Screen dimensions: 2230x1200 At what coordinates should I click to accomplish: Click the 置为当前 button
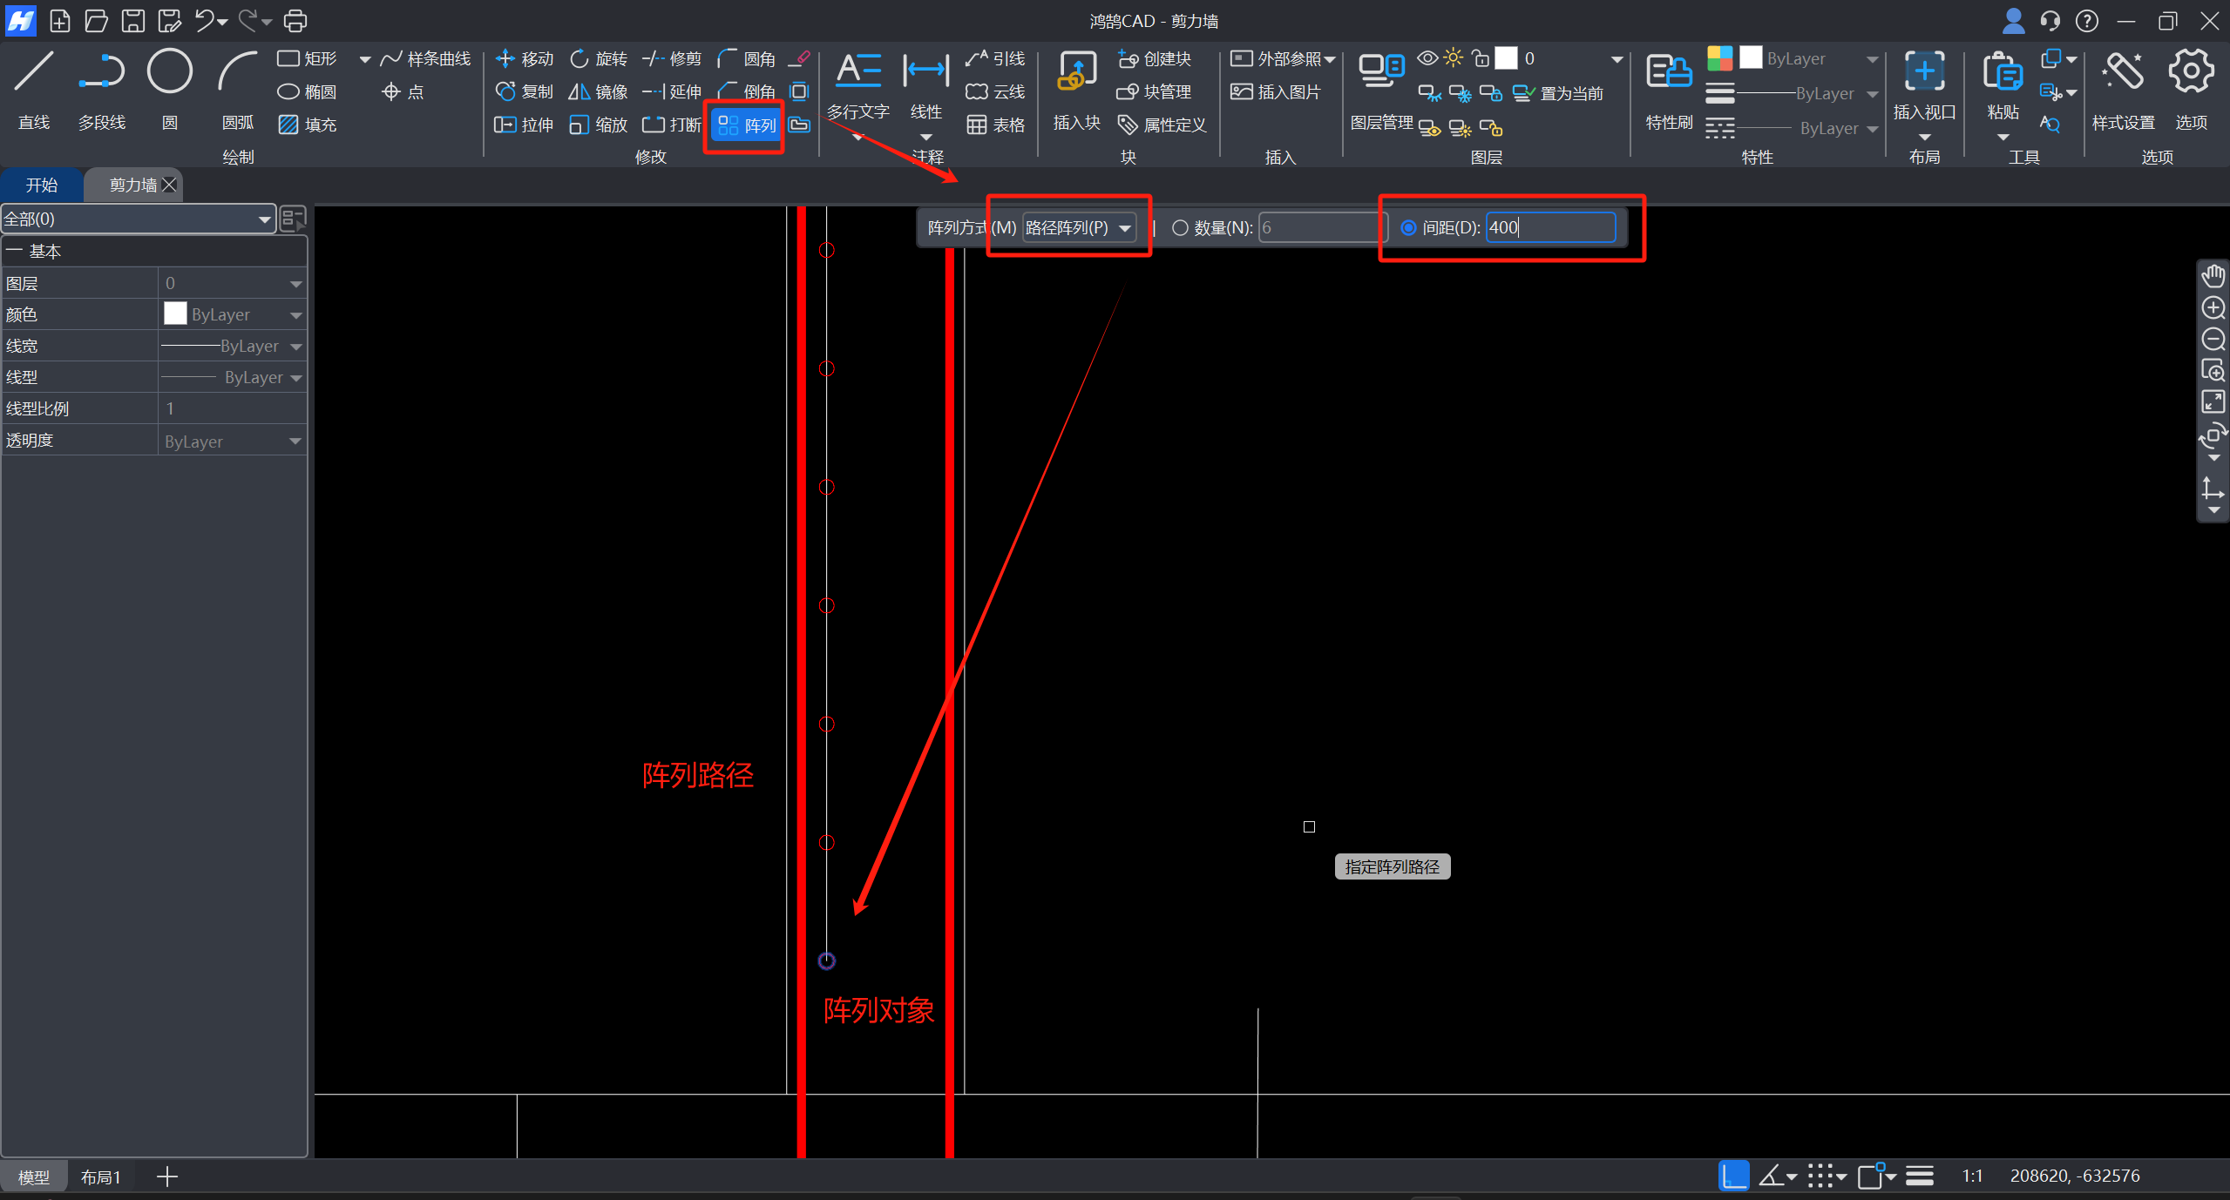1559,93
